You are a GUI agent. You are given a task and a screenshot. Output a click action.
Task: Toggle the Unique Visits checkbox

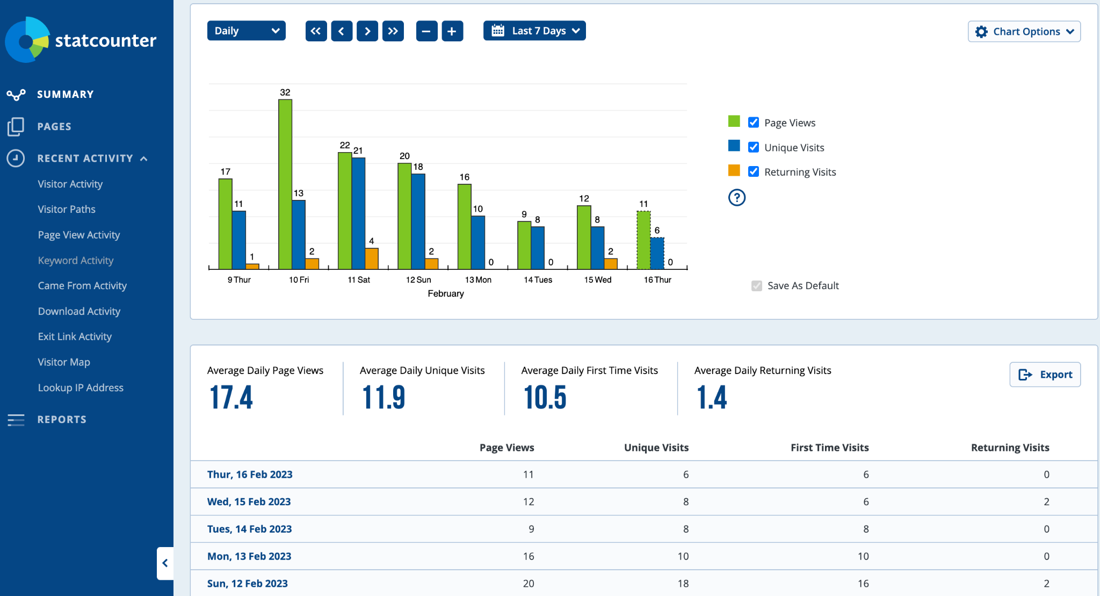point(754,147)
